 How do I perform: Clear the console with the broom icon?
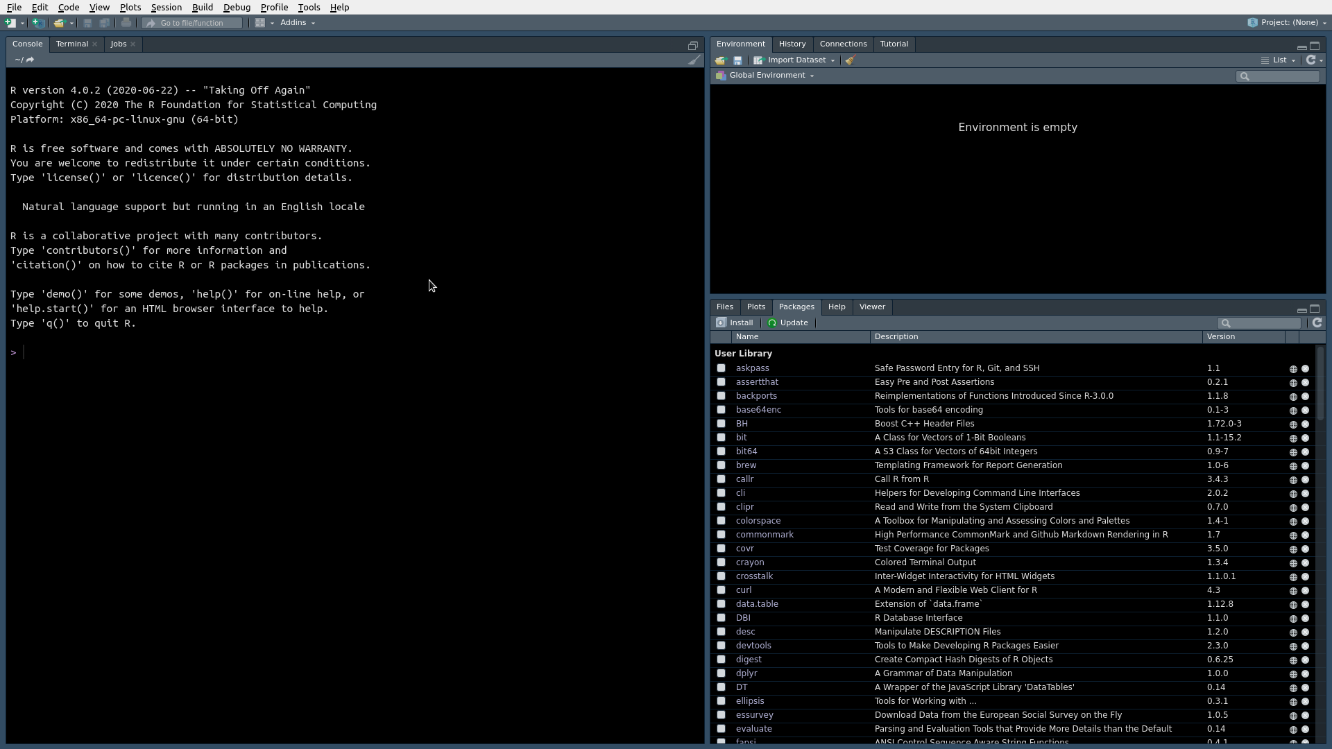pos(694,60)
